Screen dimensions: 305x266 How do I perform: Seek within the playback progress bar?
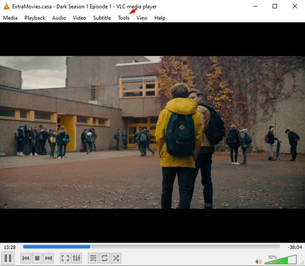point(152,247)
